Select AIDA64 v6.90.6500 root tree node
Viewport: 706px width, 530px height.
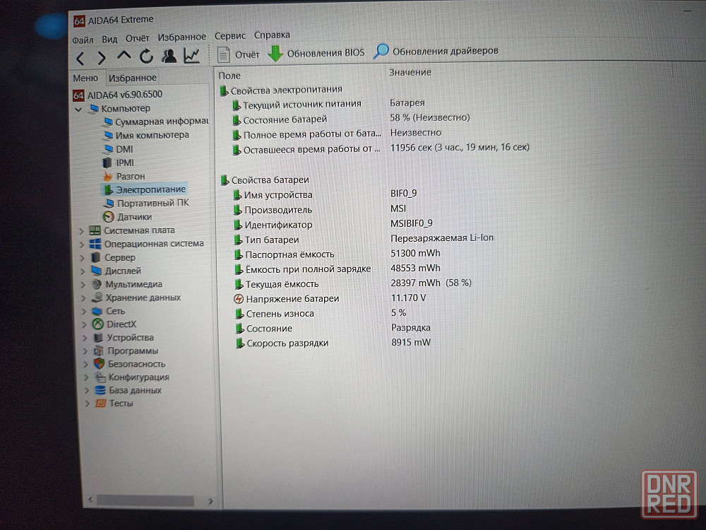coord(117,95)
